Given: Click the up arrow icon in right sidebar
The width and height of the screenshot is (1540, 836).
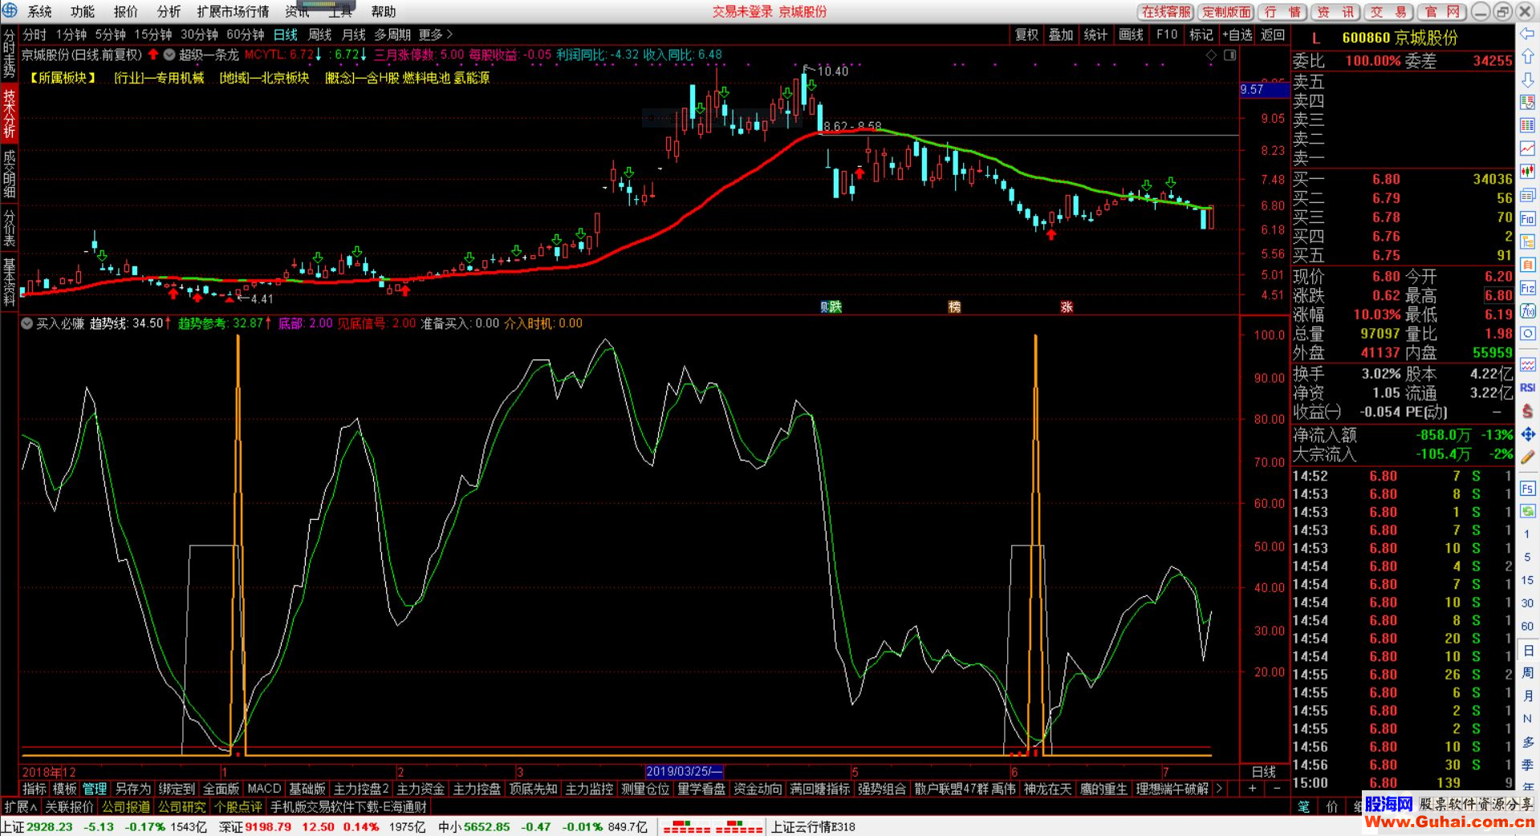Looking at the screenshot, I should [x=1527, y=57].
